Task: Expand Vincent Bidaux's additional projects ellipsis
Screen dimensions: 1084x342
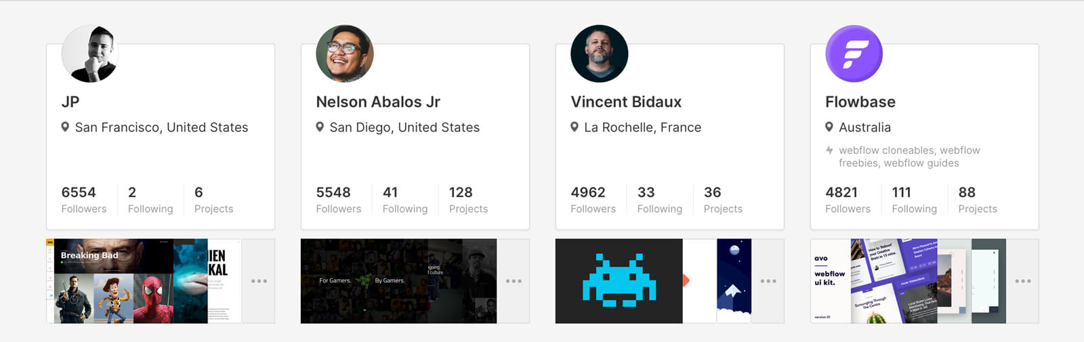Action: click(768, 281)
